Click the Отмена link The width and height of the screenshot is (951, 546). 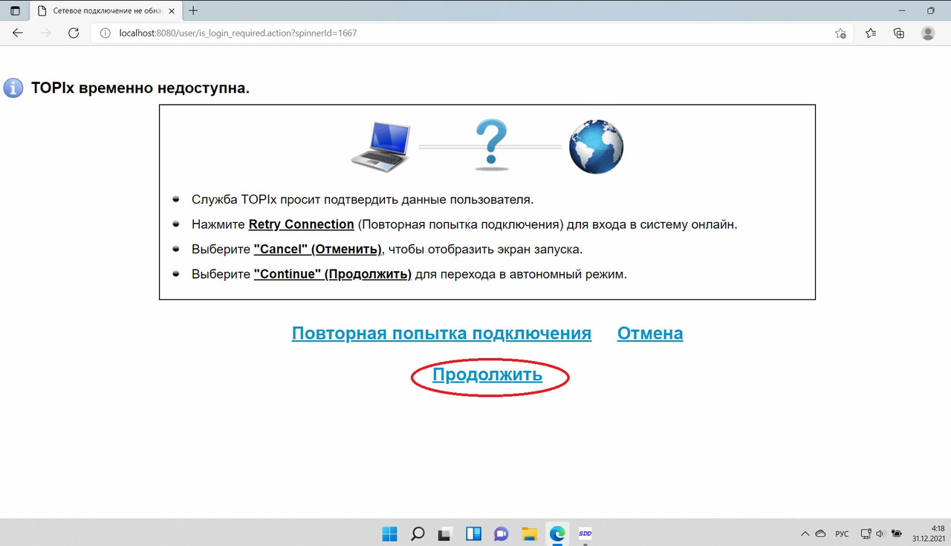click(650, 334)
